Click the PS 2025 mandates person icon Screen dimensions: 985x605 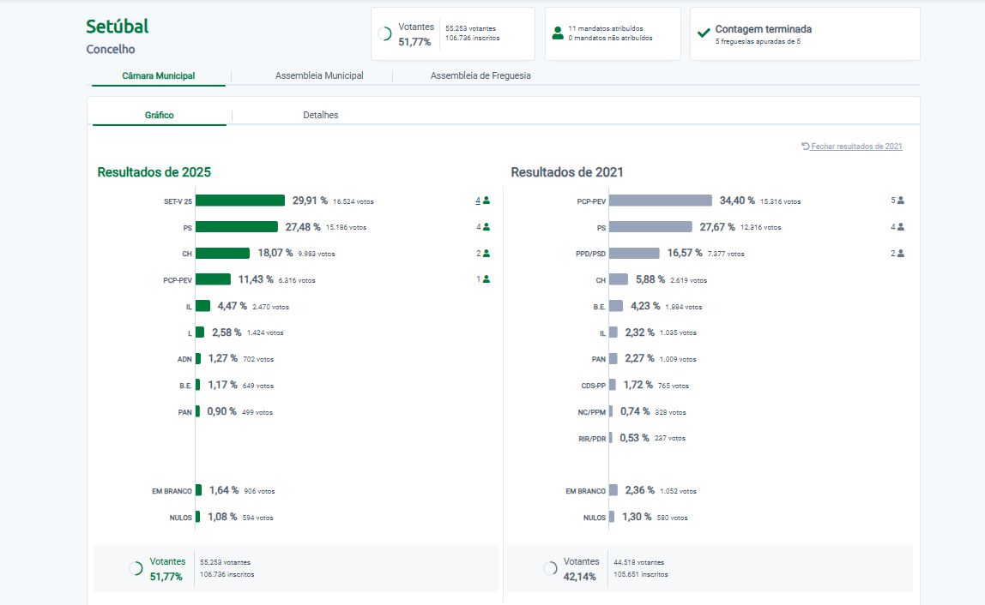coord(486,227)
